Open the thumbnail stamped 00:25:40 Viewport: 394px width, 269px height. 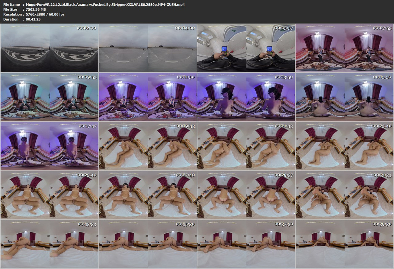coord(50,195)
